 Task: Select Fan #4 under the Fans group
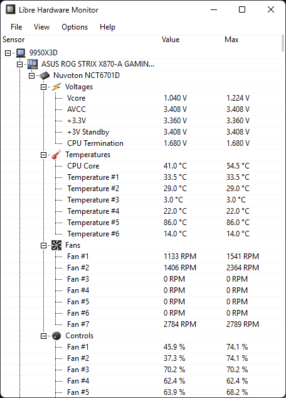point(140,290)
